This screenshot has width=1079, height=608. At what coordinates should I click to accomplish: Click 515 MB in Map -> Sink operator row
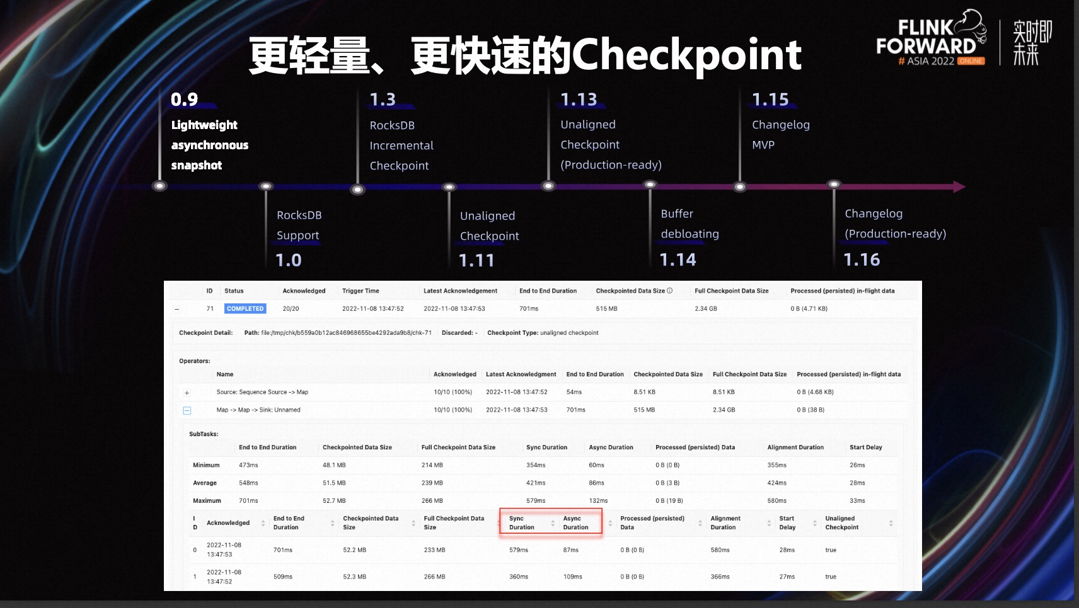click(644, 410)
